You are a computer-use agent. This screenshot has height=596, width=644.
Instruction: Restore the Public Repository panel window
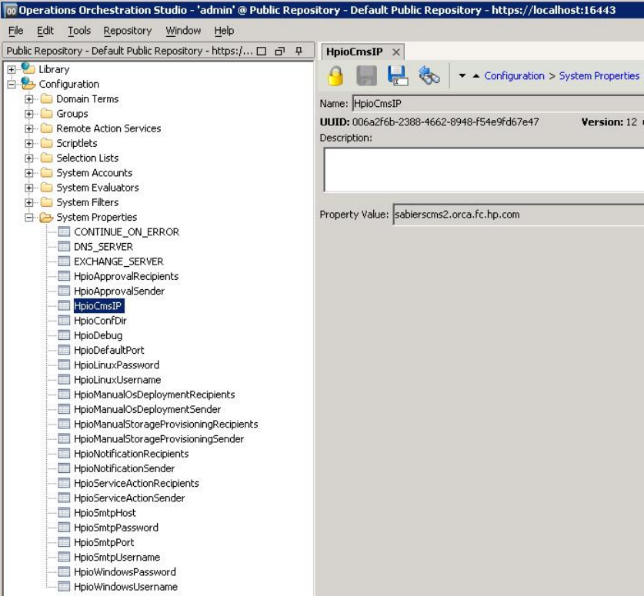coord(280,52)
